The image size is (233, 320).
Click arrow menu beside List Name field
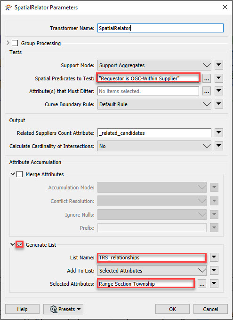[x=214, y=258]
